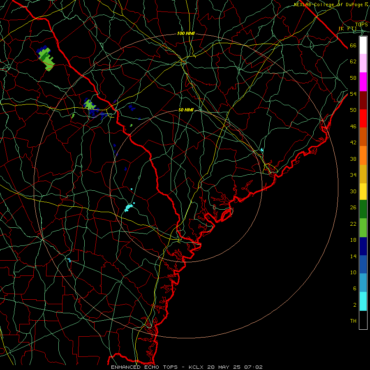Click the 46 scale label
This screenshot has height=370, width=370.
(353, 127)
